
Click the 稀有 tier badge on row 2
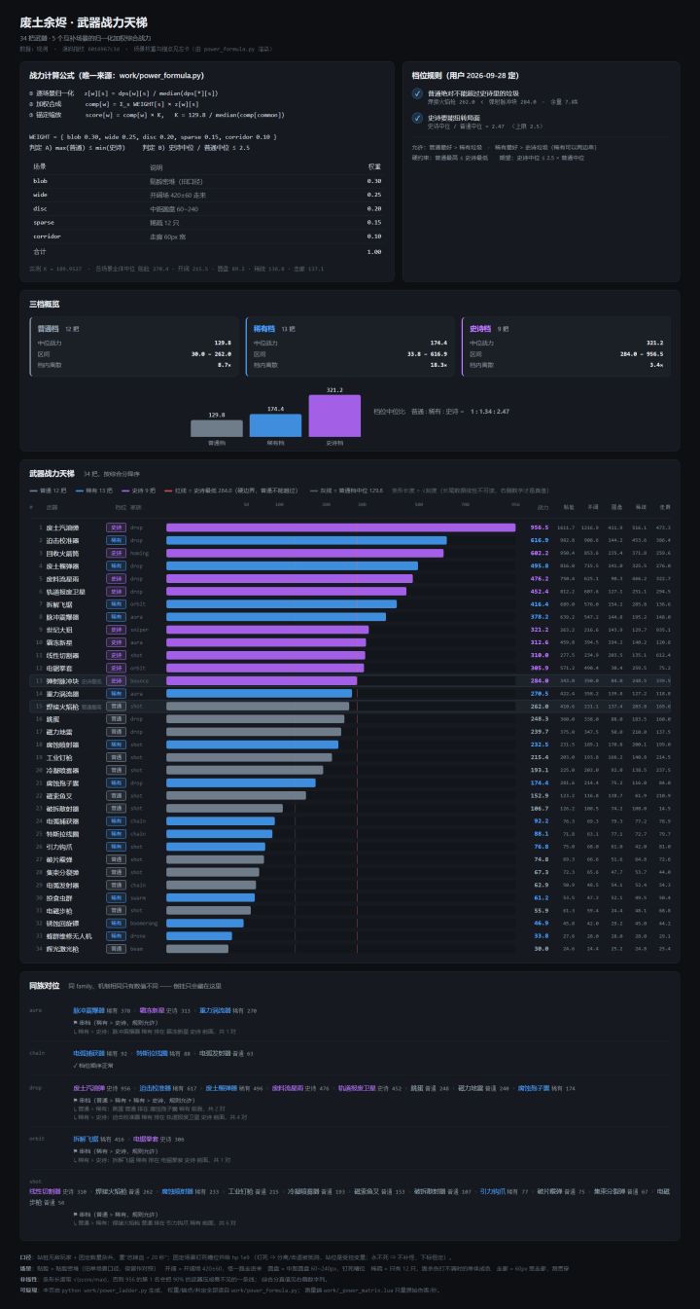116,540
